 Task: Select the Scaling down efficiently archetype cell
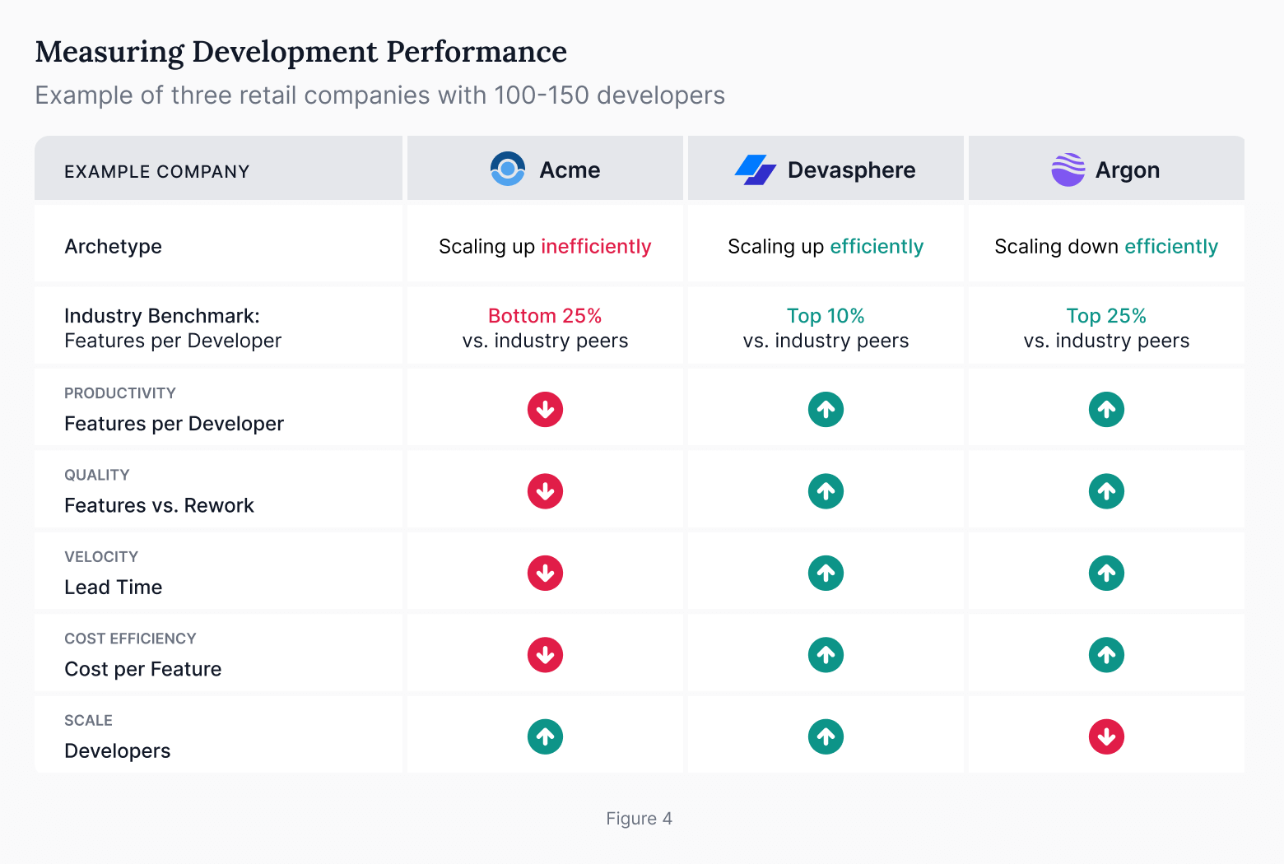coord(1106,246)
